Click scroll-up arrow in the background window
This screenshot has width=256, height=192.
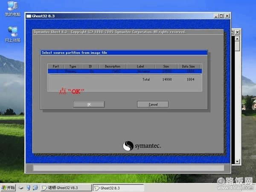point(237,39)
